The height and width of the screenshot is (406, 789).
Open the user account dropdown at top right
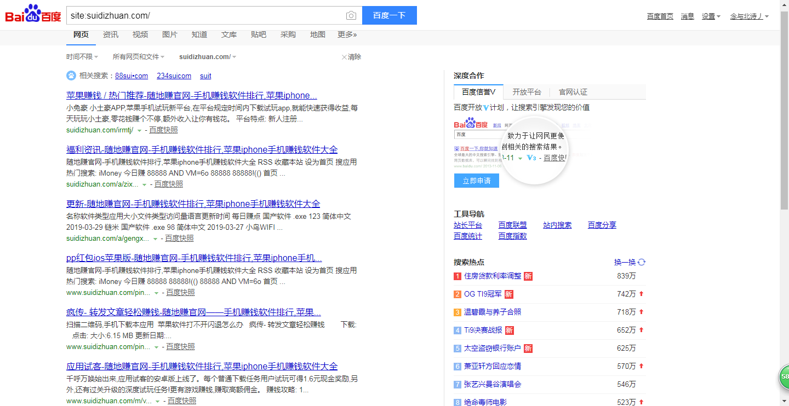(x=750, y=16)
